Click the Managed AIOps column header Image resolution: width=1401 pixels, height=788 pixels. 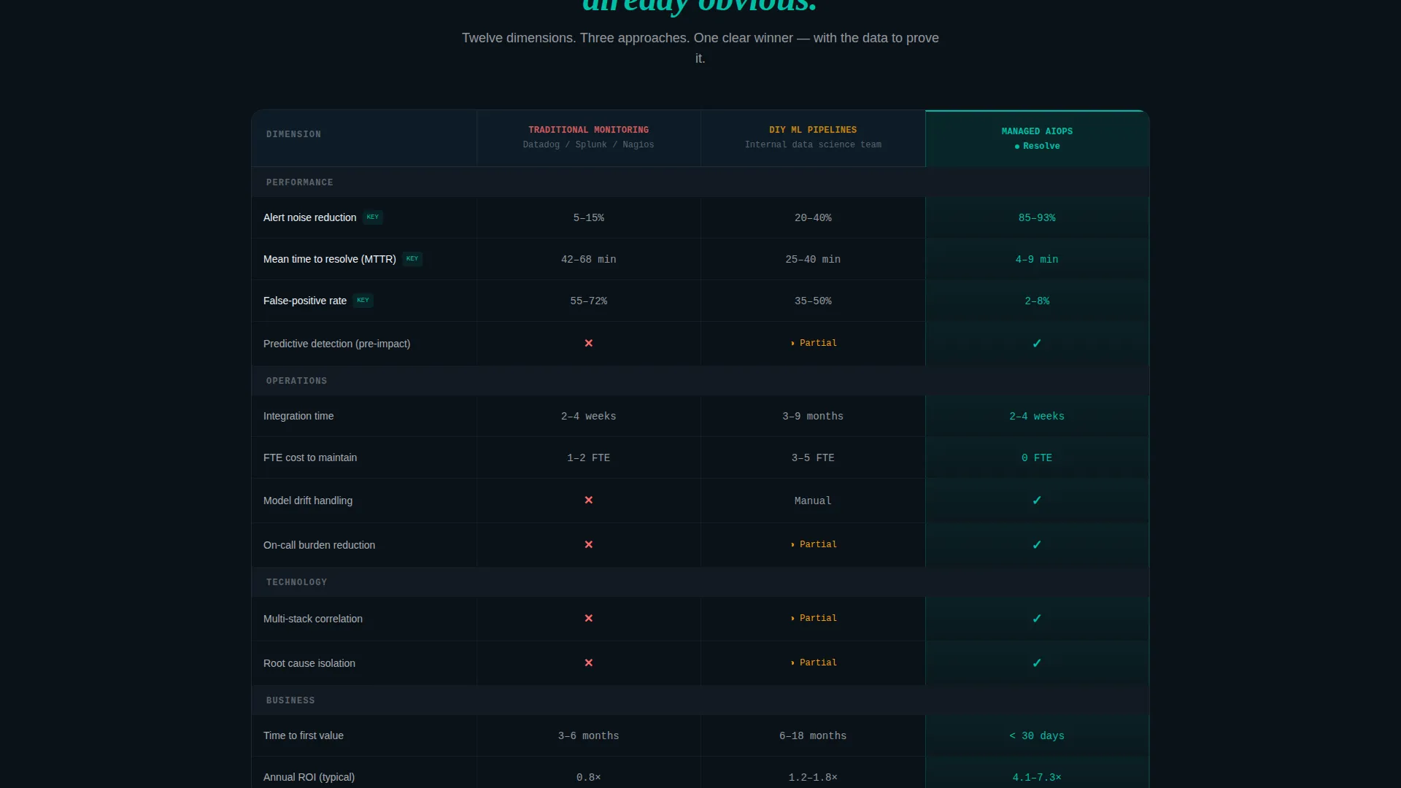coord(1037,139)
